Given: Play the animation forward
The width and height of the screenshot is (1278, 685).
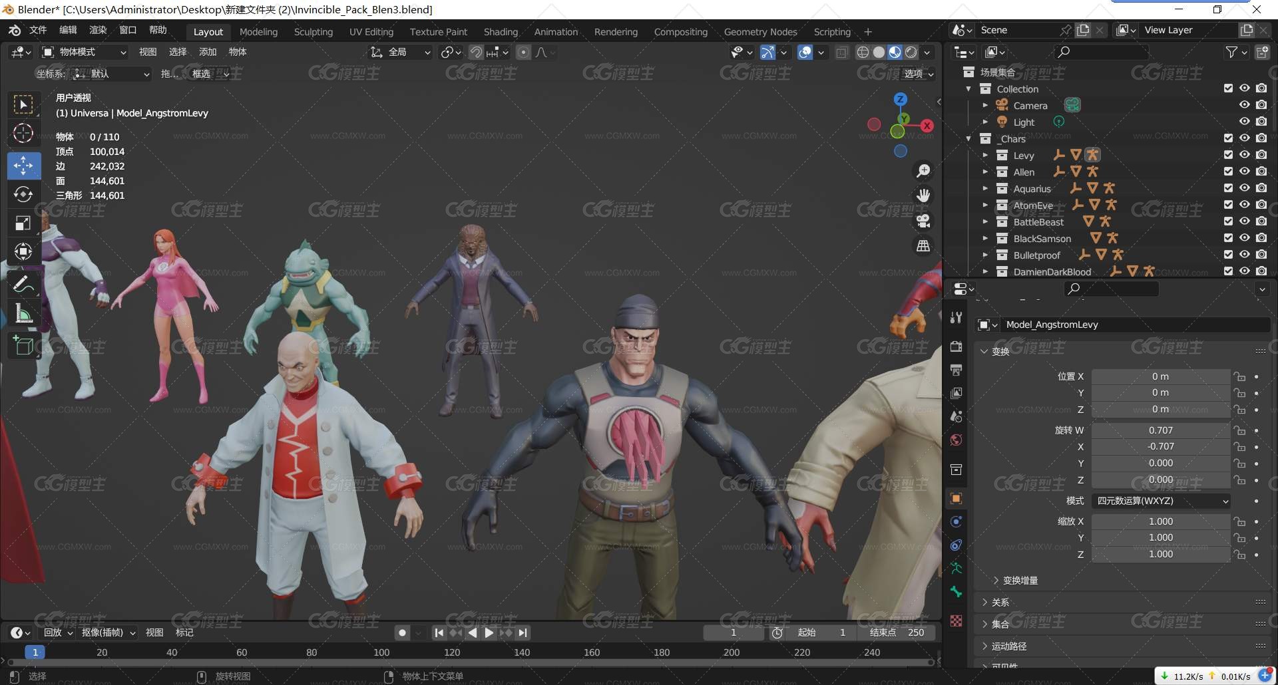Looking at the screenshot, I should [x=489, y=633].
